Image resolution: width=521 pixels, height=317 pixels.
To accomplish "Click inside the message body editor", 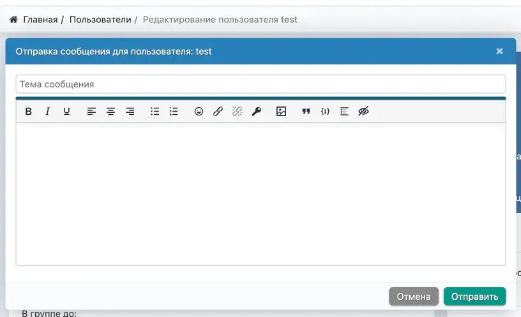I will (261, 194).
